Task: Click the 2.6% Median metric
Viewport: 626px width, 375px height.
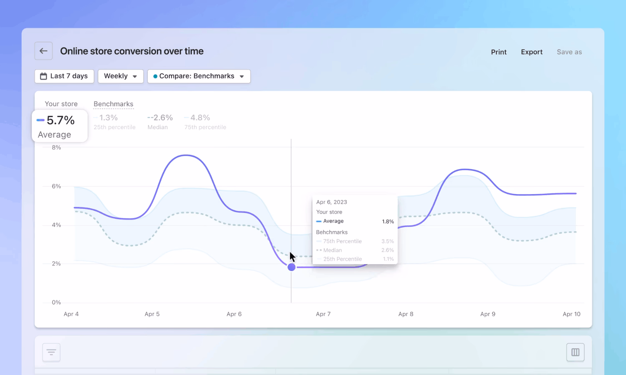Action: tap(160, 122)
